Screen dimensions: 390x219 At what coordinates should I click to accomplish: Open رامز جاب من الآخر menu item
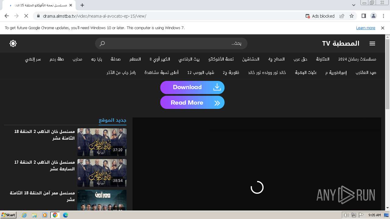(x=121, y=73)
